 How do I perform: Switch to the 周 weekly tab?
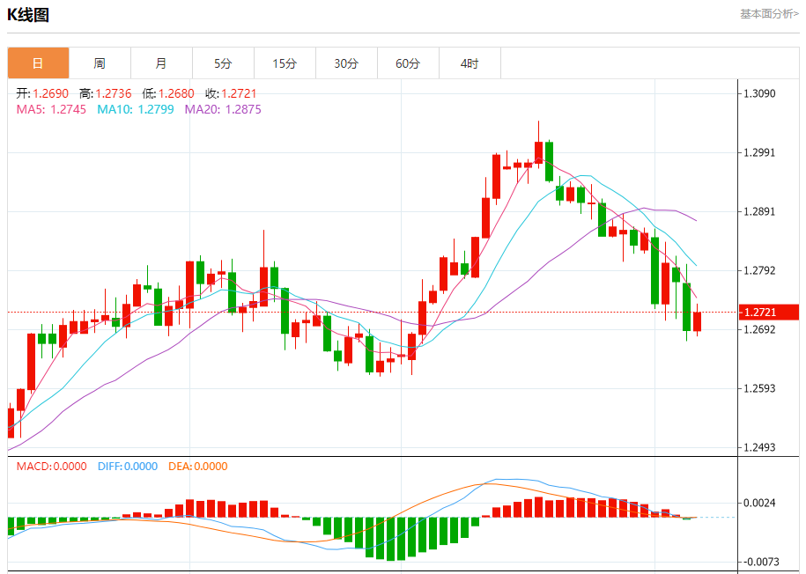pos(100,63)
